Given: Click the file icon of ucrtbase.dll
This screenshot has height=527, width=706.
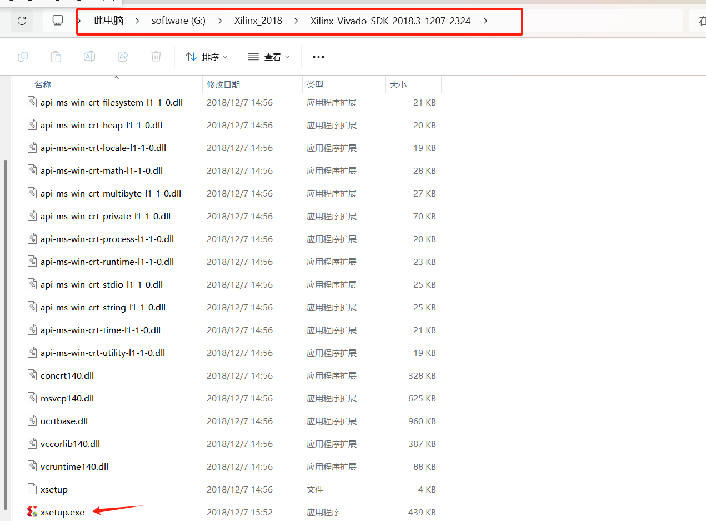Looking at the screenshot, I should [32, 421].
